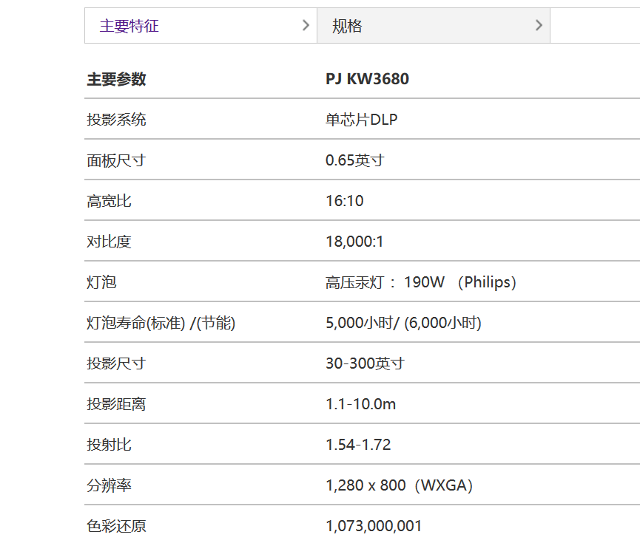Switch to the 规格 tab

tap(348, 27)
